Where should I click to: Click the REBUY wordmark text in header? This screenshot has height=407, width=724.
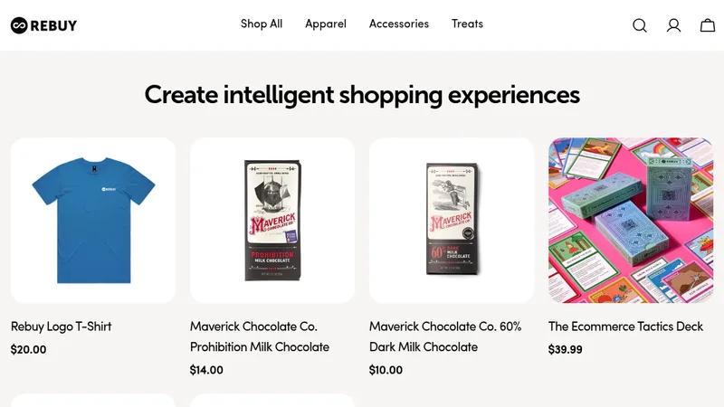pos(53,25)
